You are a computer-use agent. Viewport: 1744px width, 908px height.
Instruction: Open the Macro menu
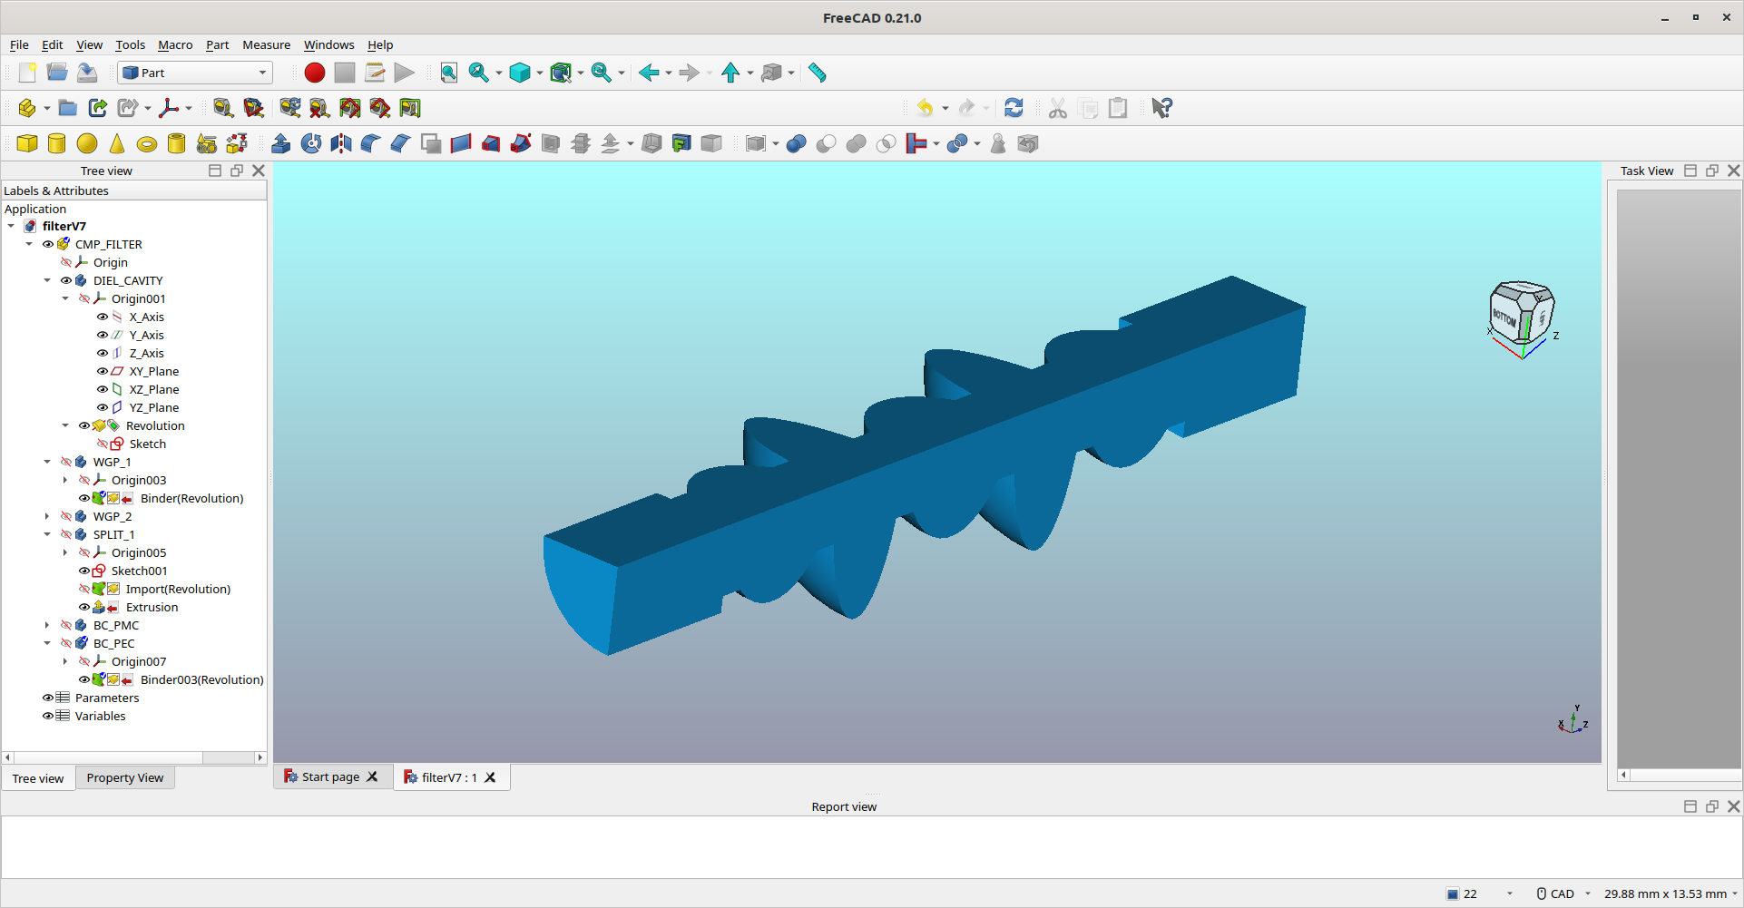point(175,44)
